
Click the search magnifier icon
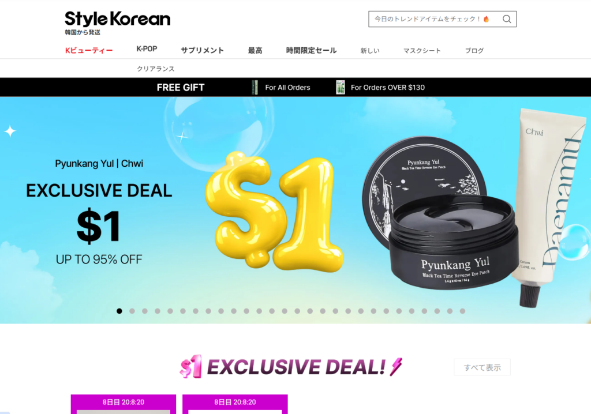tap(507, 19)
